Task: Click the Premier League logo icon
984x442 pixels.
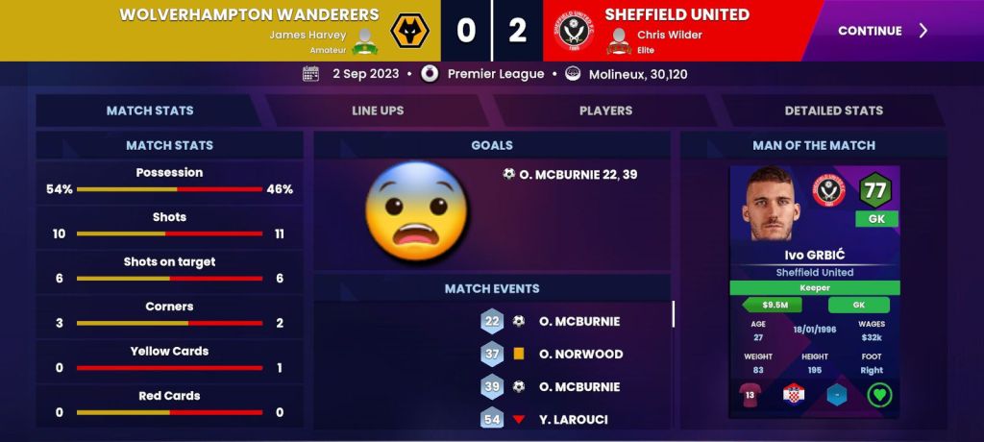Action: tap(430, 74)
